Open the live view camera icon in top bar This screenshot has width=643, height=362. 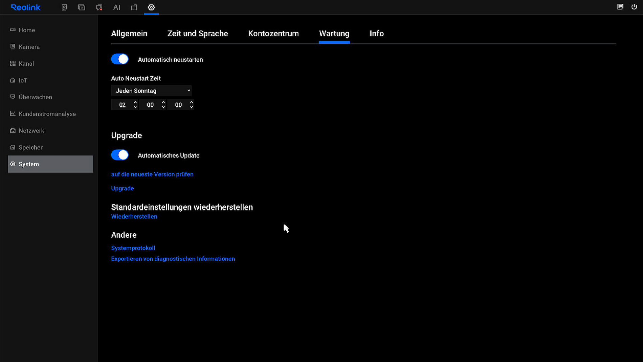(64, 7)
